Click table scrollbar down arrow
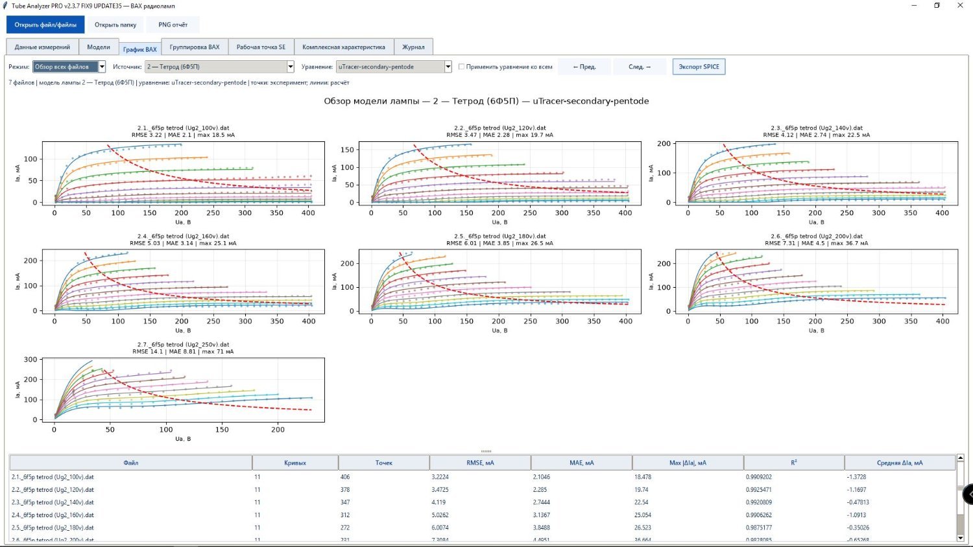The height and width of the screenshot is (547, 973). [x=961, y=538]
